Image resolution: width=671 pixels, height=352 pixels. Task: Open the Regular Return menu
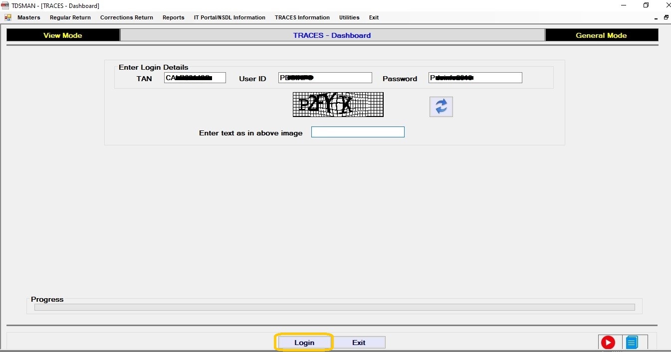point(70,17)
